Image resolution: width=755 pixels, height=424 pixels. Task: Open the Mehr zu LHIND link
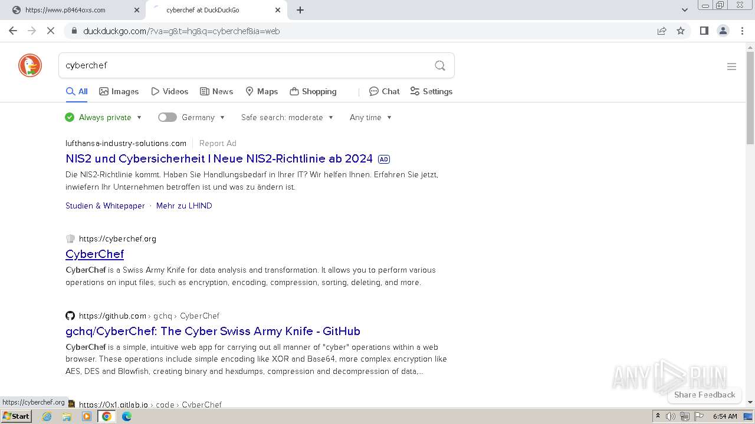(x=184, y=206)
